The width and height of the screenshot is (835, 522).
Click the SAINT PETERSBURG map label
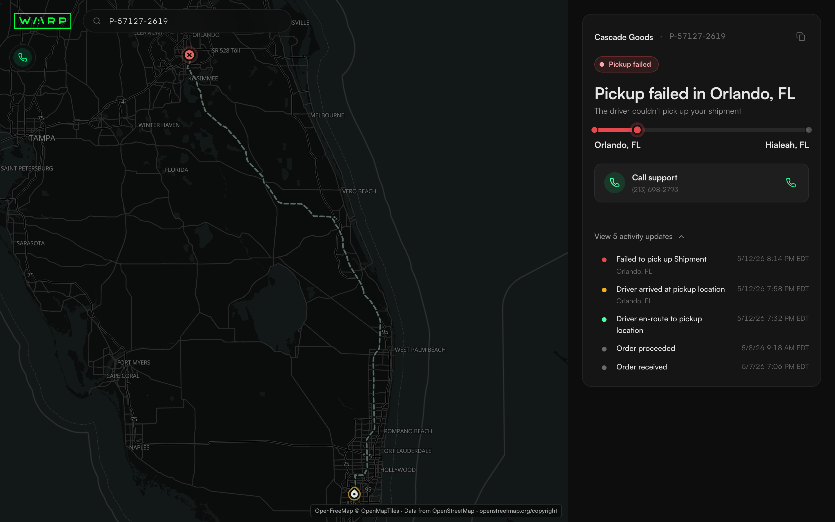click(x=27, y=168)
